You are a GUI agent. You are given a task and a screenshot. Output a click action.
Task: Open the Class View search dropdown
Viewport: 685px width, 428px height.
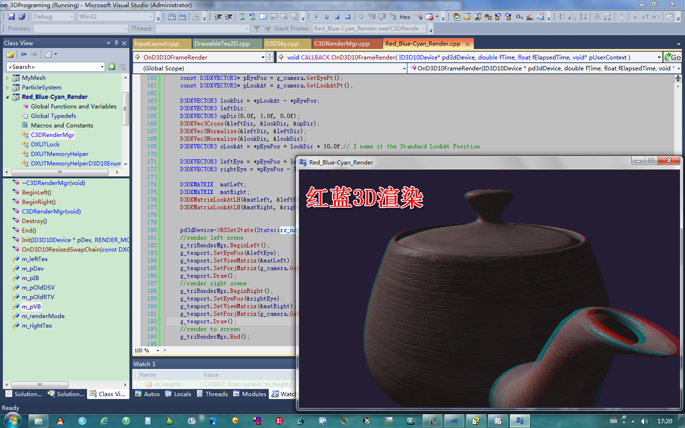pos(102,67)
